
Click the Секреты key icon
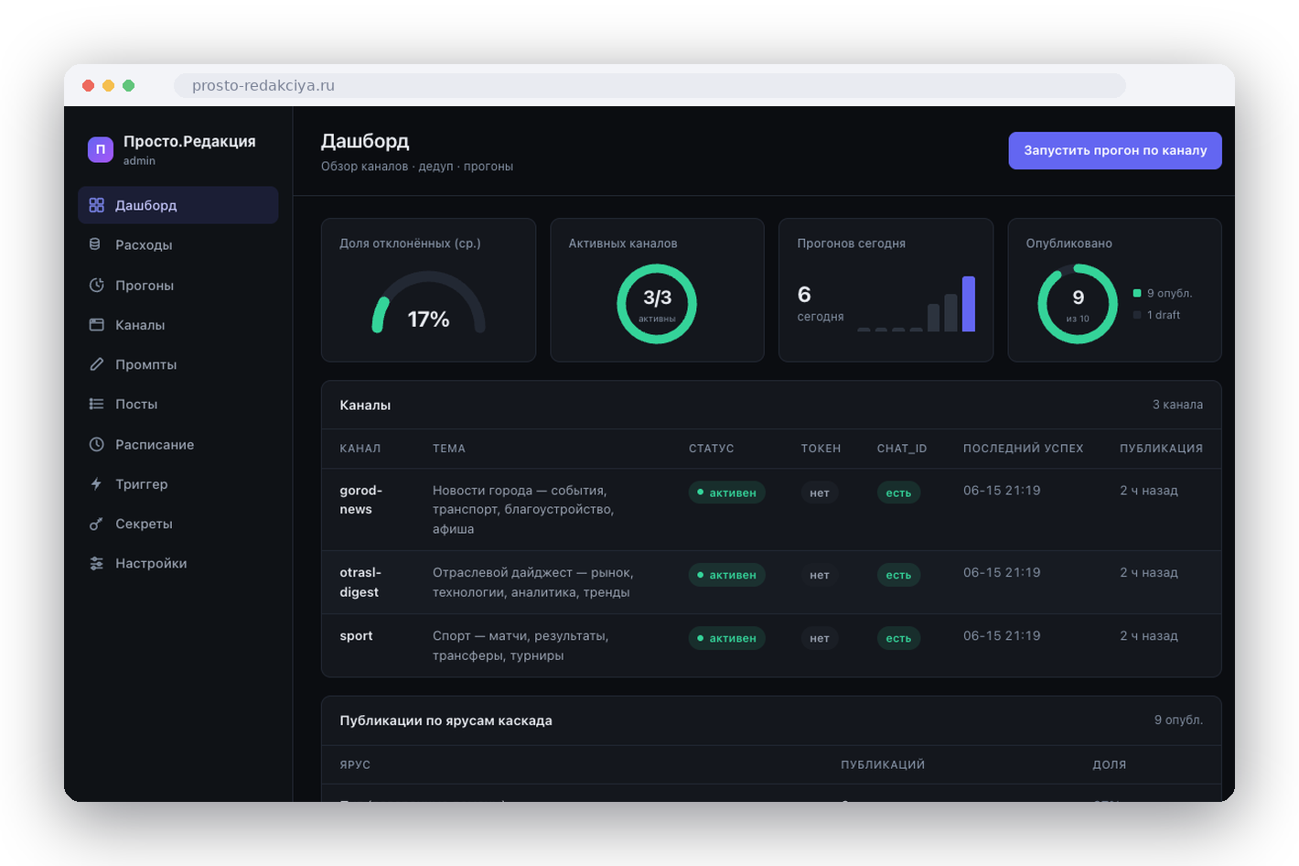point(96,524)
